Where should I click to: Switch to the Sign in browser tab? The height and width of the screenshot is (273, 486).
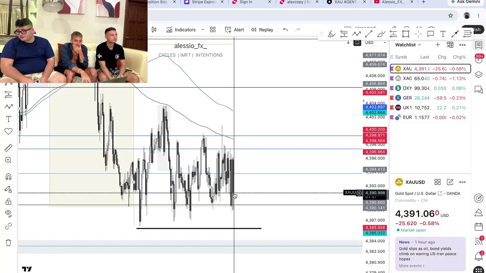tap(251, 2)
